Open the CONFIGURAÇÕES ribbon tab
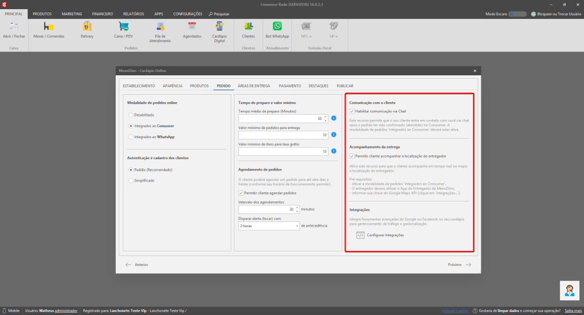Viewport: 584px width, 315px height. pos(188,14)
